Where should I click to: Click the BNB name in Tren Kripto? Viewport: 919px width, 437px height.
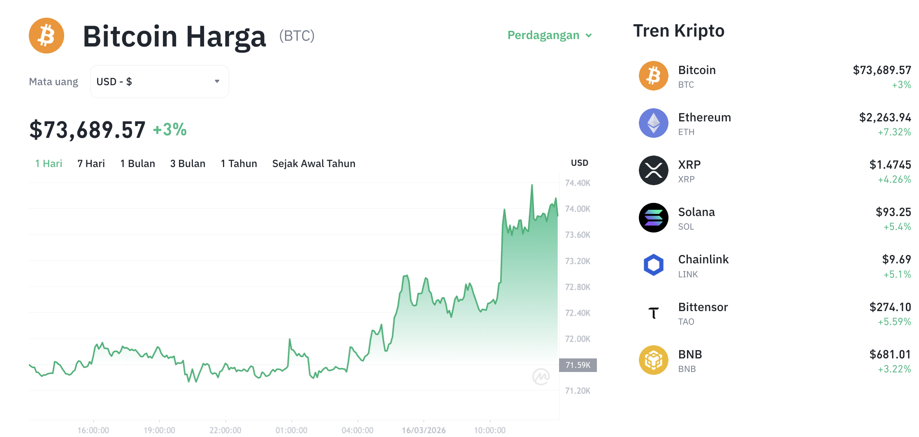pos(689,354)
